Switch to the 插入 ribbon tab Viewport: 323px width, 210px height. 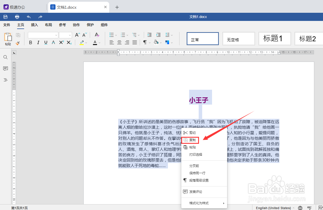pyautogui.click(x=34, y=25)
